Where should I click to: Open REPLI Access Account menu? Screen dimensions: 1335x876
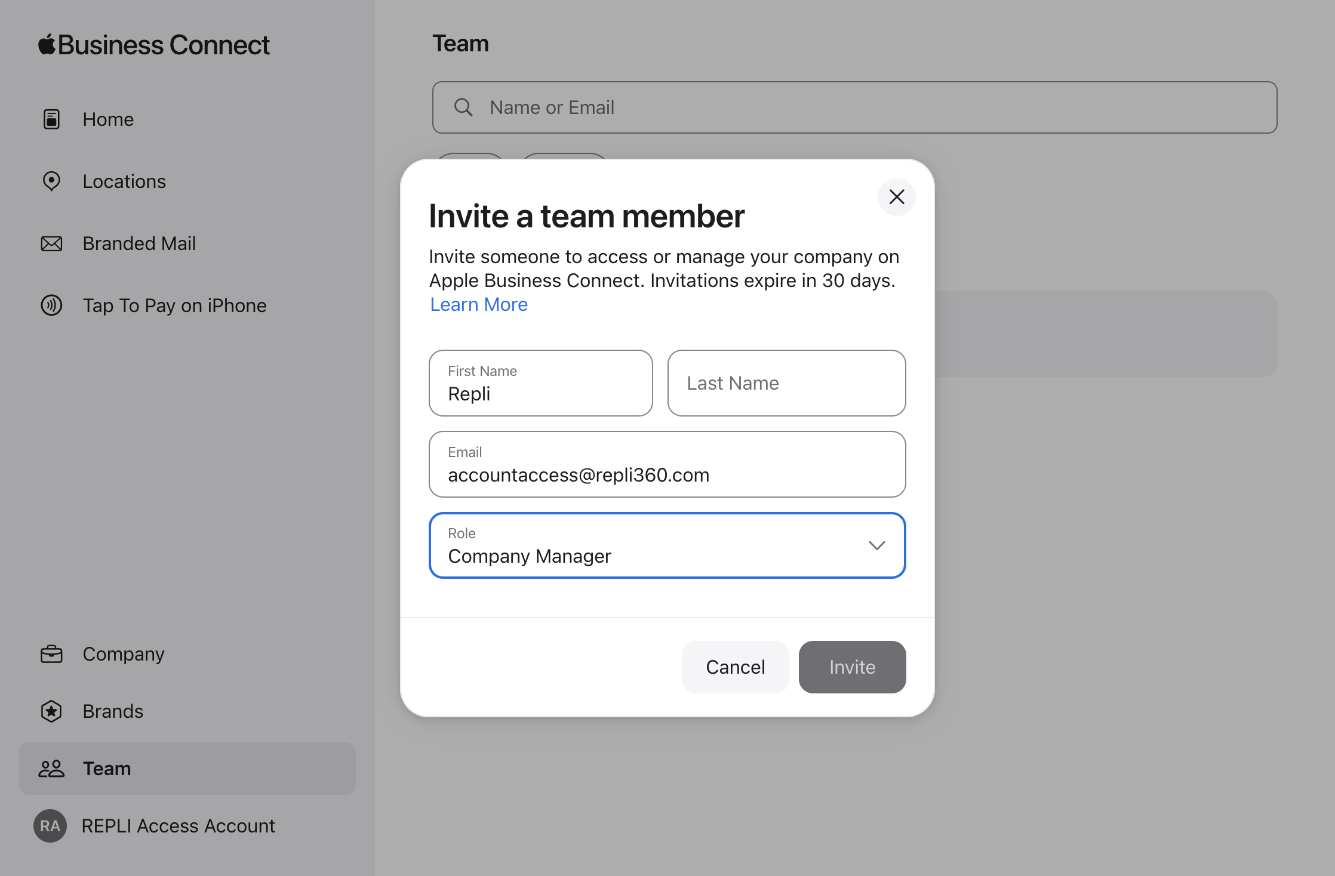tap(178, 826)
